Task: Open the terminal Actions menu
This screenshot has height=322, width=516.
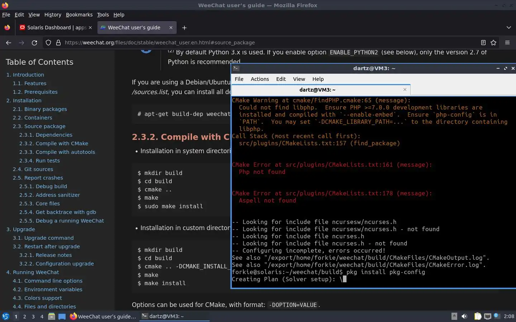Action: (260, 79)
